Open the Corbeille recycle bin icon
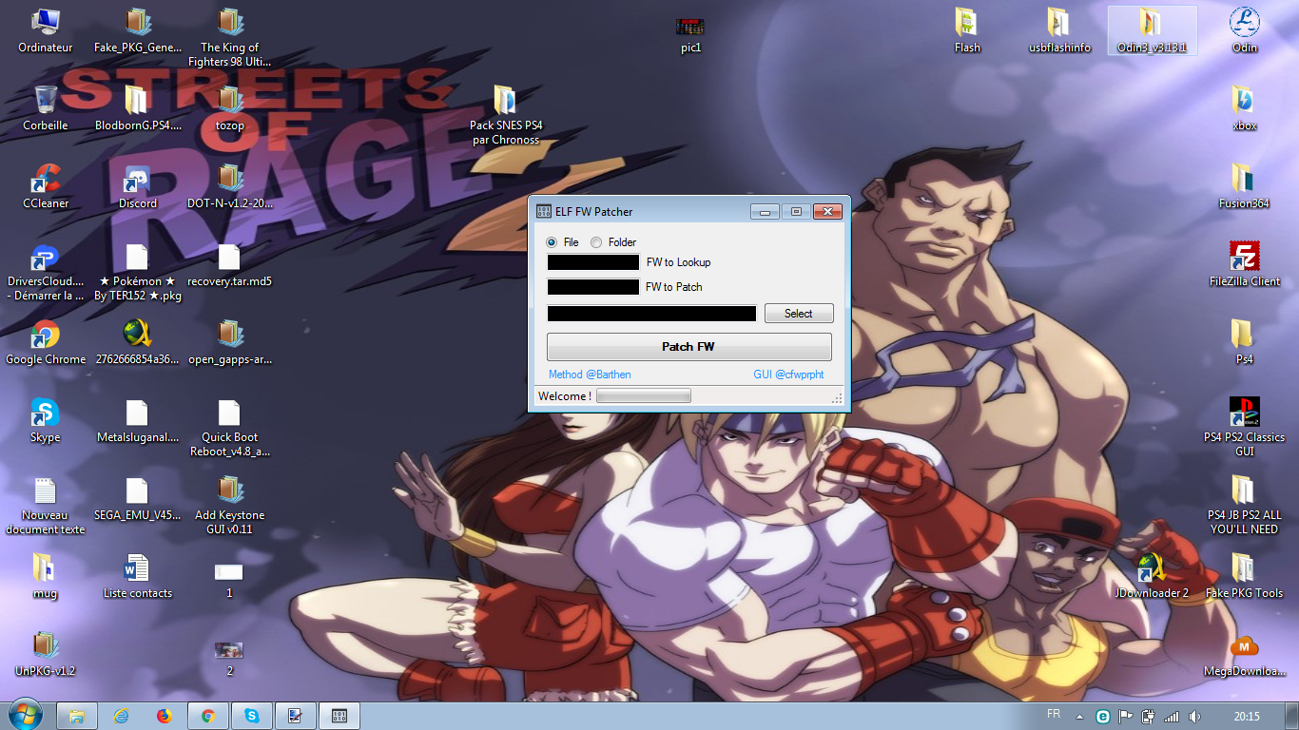Image resolution: width=1299 pixels, height=730 pixels. pos(46,107)
